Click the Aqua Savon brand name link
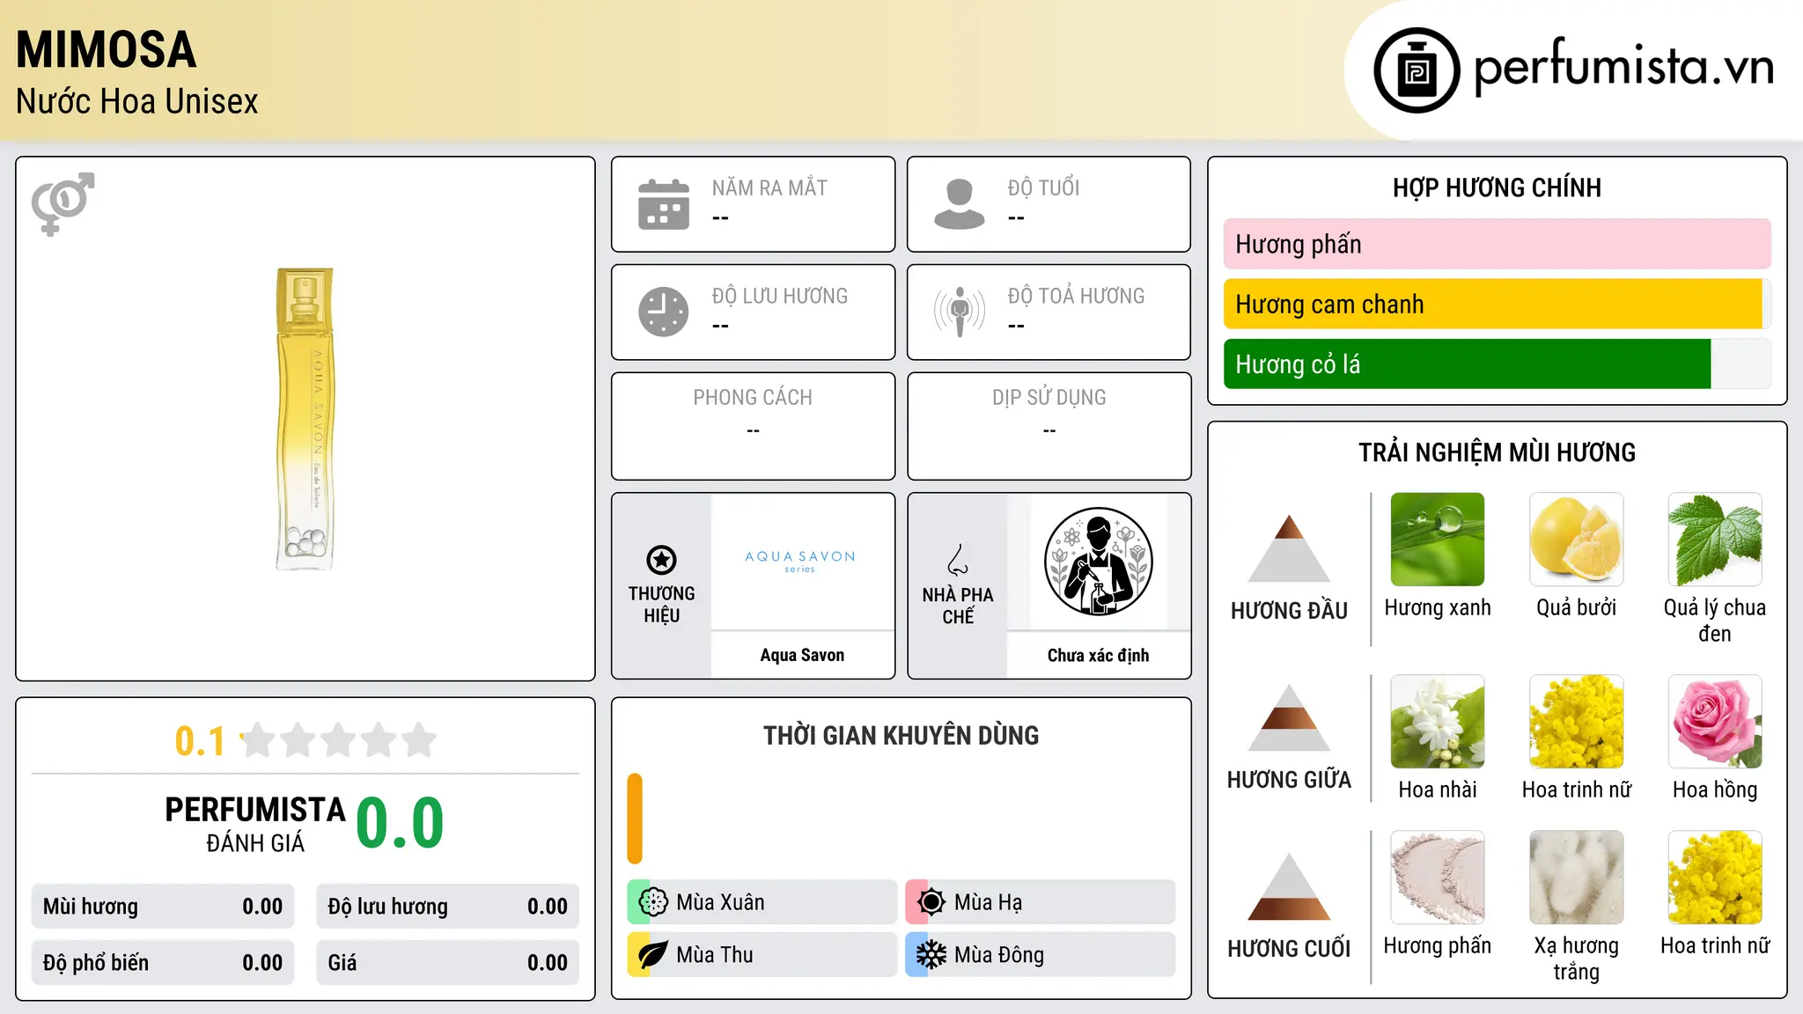 (802, 655)
